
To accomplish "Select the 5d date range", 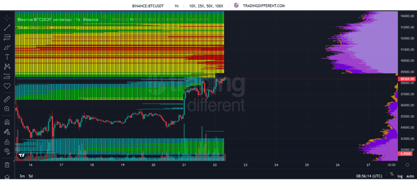I will [x=31, y=176].
